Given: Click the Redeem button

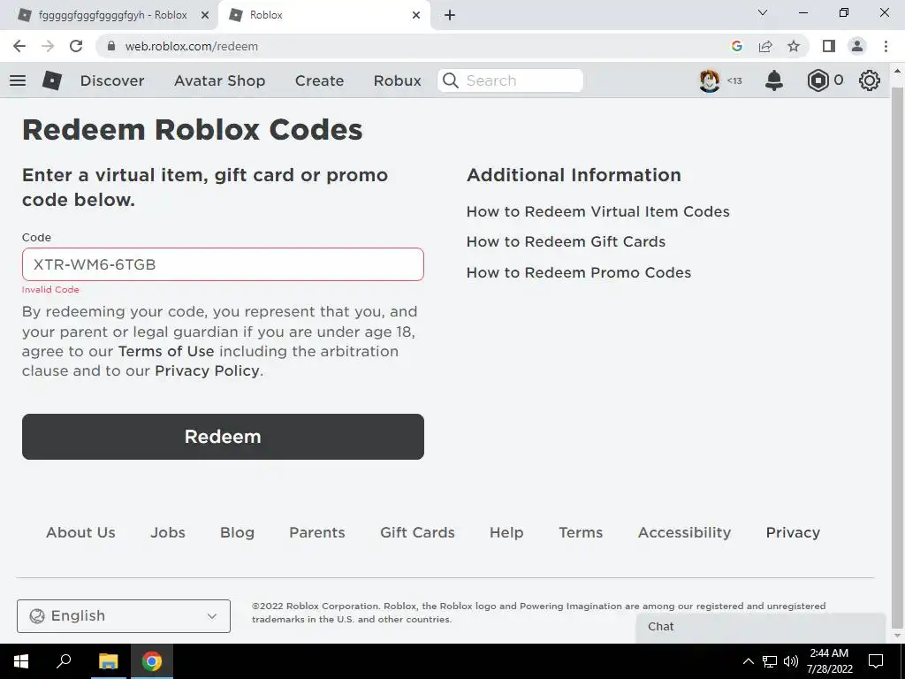Looking at the screenshot, I should point(223,437).
